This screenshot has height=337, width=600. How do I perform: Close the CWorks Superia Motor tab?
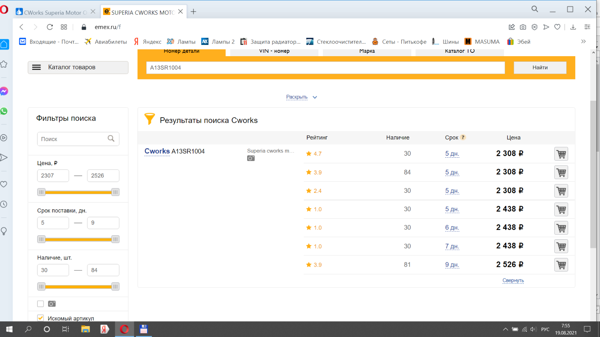pos(93,12)
